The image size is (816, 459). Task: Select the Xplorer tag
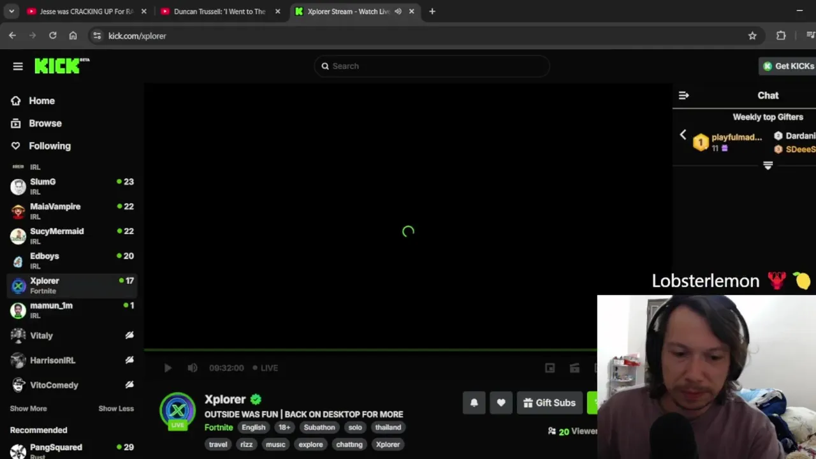pyautogui.click(x=388, y=444)
